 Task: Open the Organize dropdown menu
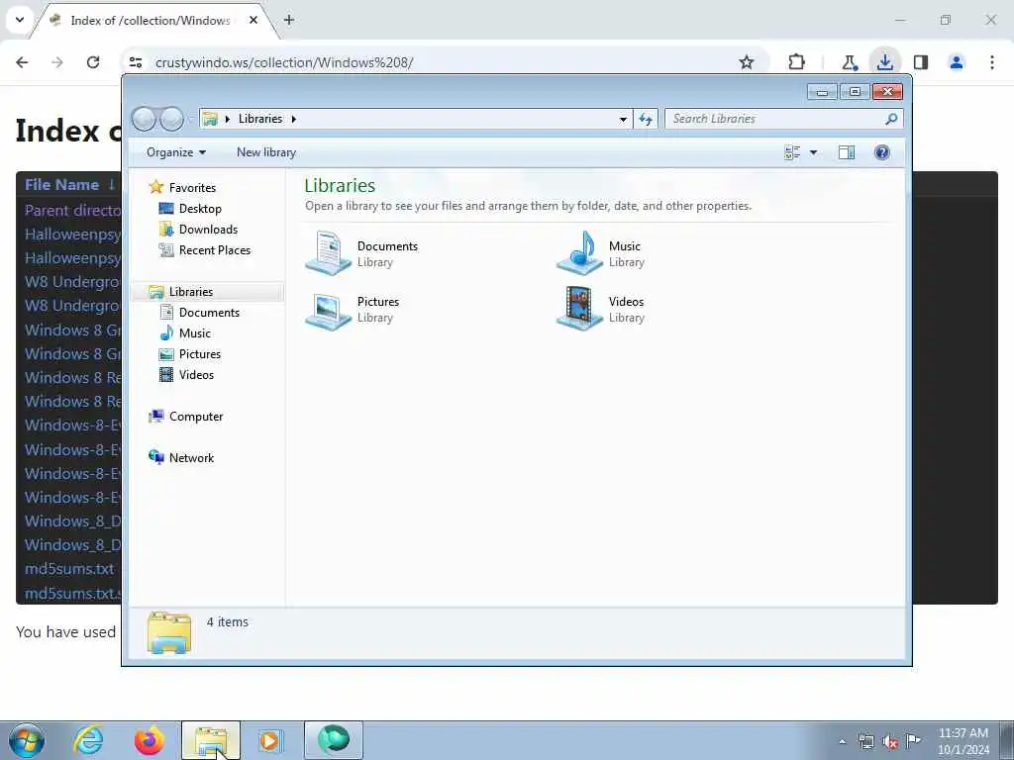176,152
